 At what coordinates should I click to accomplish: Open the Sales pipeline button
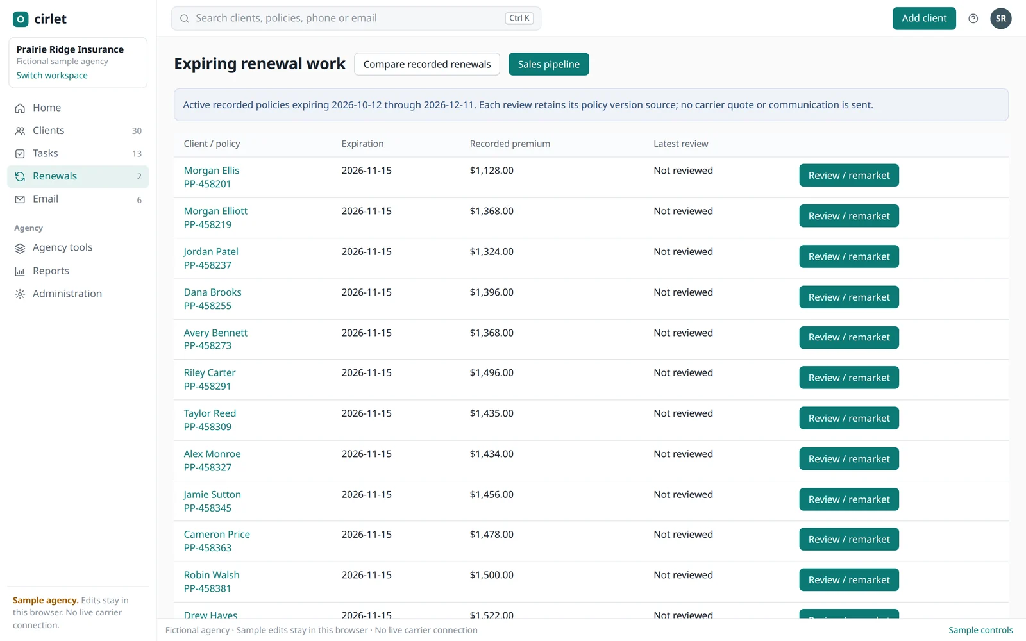pos(549,64)
